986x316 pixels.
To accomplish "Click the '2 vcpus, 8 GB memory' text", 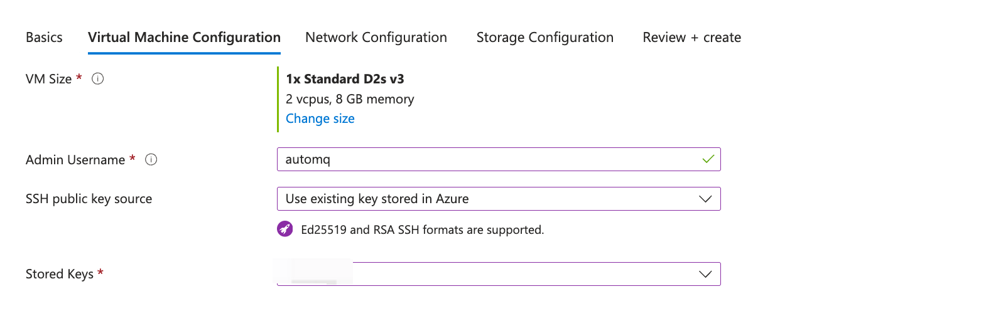I will click(350, 99).
